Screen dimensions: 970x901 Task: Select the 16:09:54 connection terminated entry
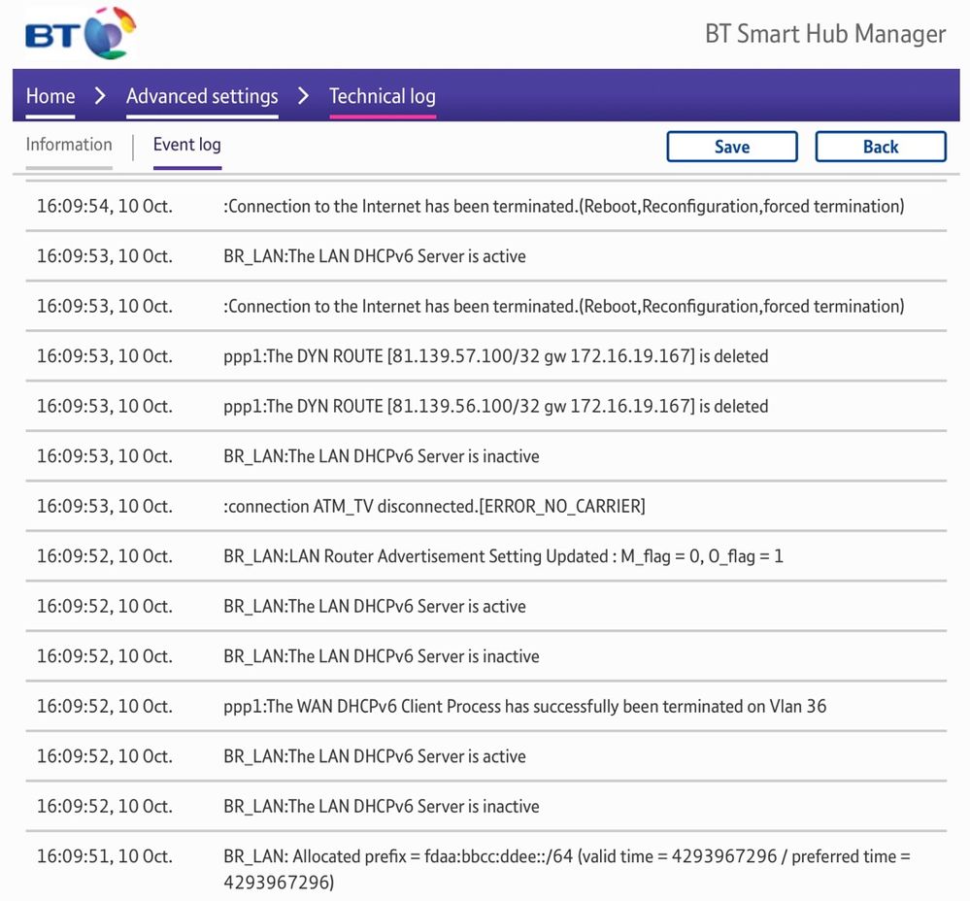563,206
